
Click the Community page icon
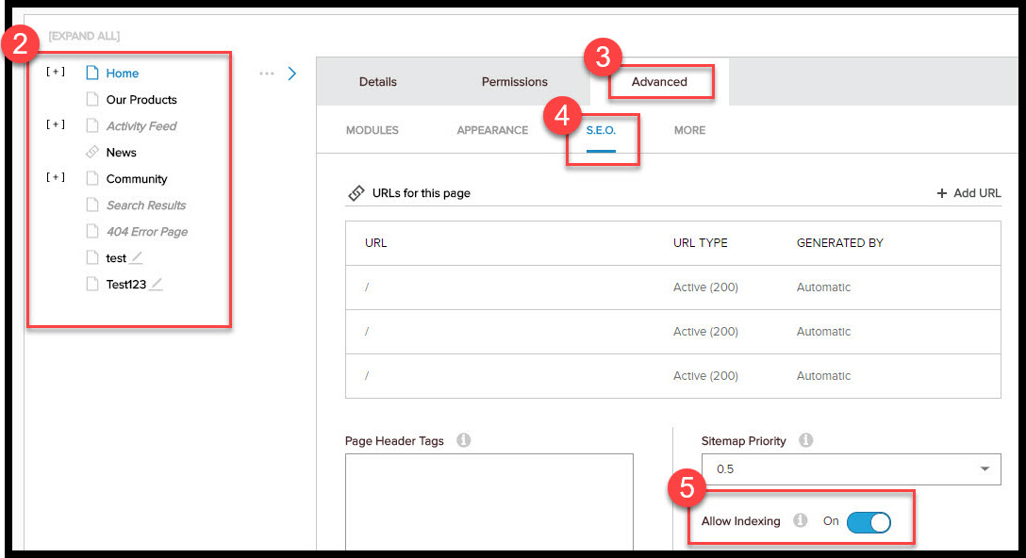click(x=92, y=178)
